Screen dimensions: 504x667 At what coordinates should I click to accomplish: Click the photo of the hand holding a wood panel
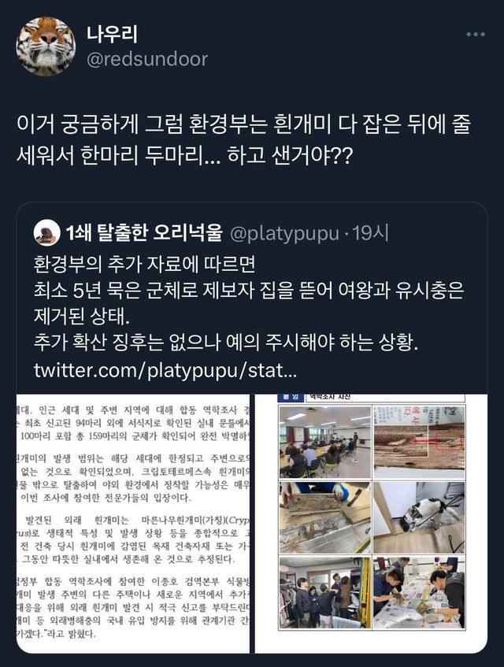325,517
